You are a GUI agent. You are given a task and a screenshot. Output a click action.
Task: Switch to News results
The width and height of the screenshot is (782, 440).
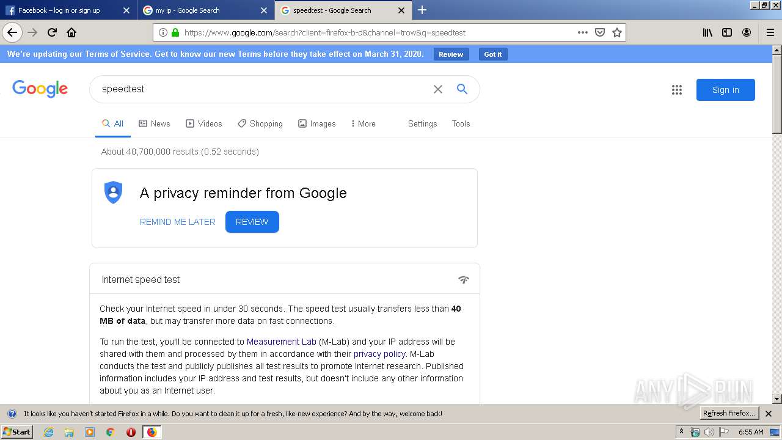[x=155, y=123]
